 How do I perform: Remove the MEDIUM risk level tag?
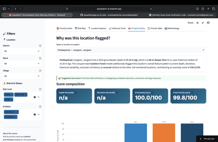pos(26,95)
